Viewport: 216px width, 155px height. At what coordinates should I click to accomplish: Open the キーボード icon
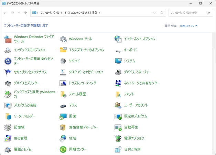coord(118,51)
